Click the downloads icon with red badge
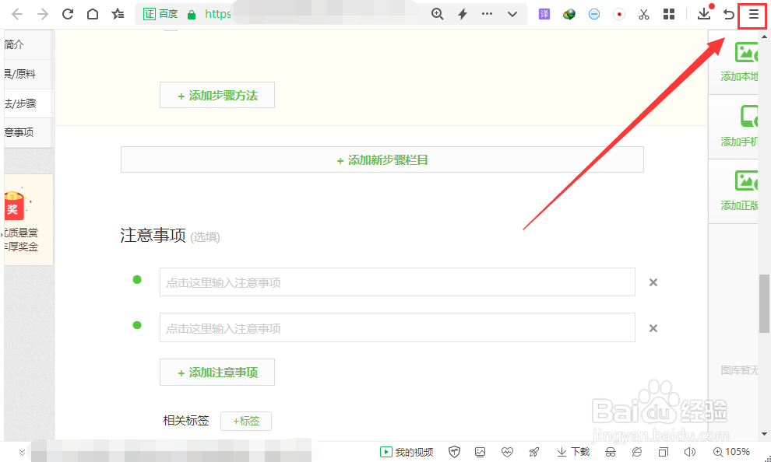 pyautogui.click(x=703, y=14)
